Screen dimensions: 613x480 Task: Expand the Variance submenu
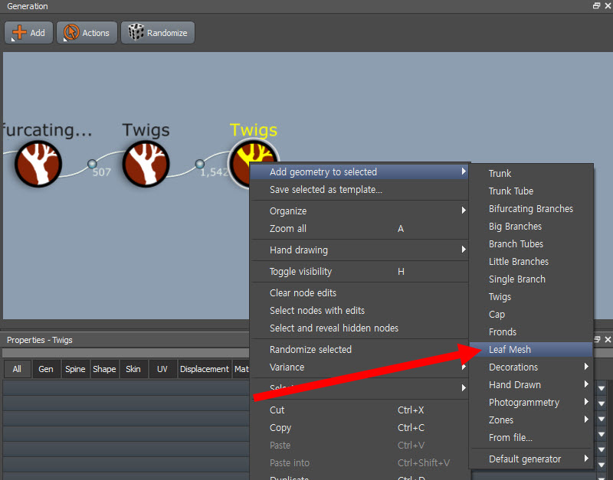[x=359, y=367]
